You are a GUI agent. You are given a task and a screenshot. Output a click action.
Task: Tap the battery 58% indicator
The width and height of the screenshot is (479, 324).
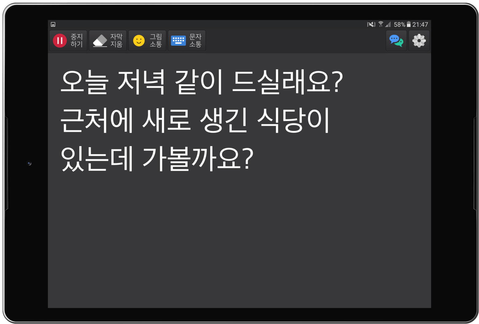(x=402, y=24)
